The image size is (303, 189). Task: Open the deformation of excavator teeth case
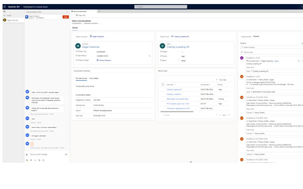coord(177,99)
